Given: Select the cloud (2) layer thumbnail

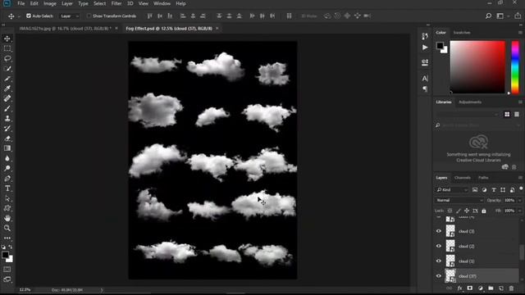Looking at the screenshot, I should (x=450, y=246).
